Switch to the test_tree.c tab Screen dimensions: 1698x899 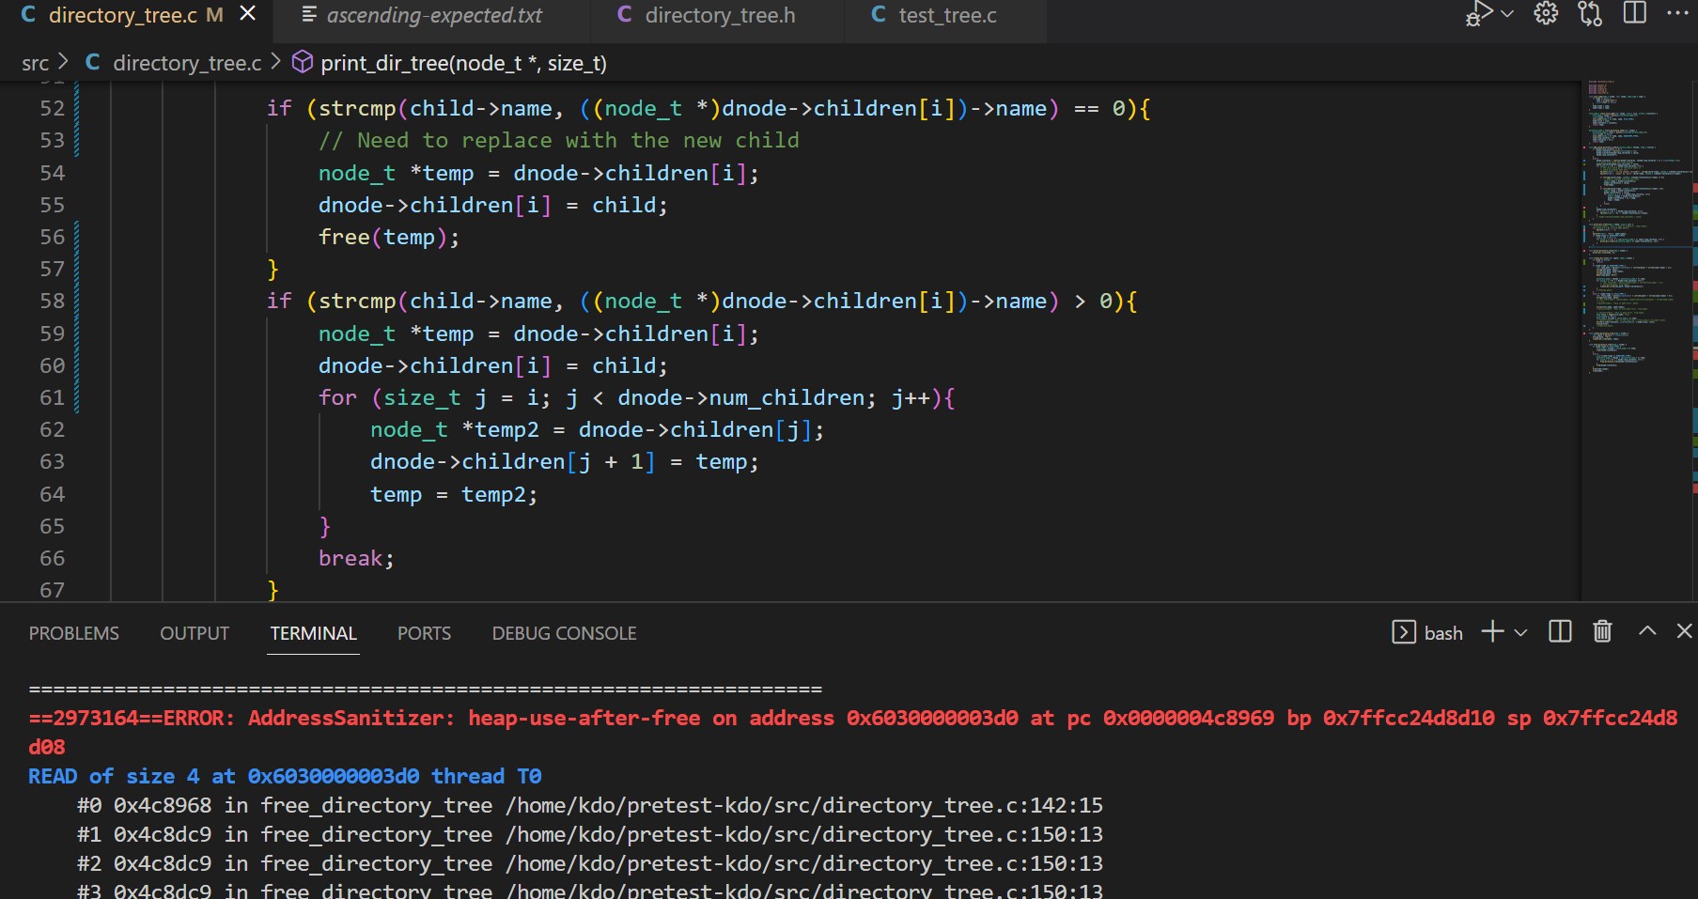point(946,16)
